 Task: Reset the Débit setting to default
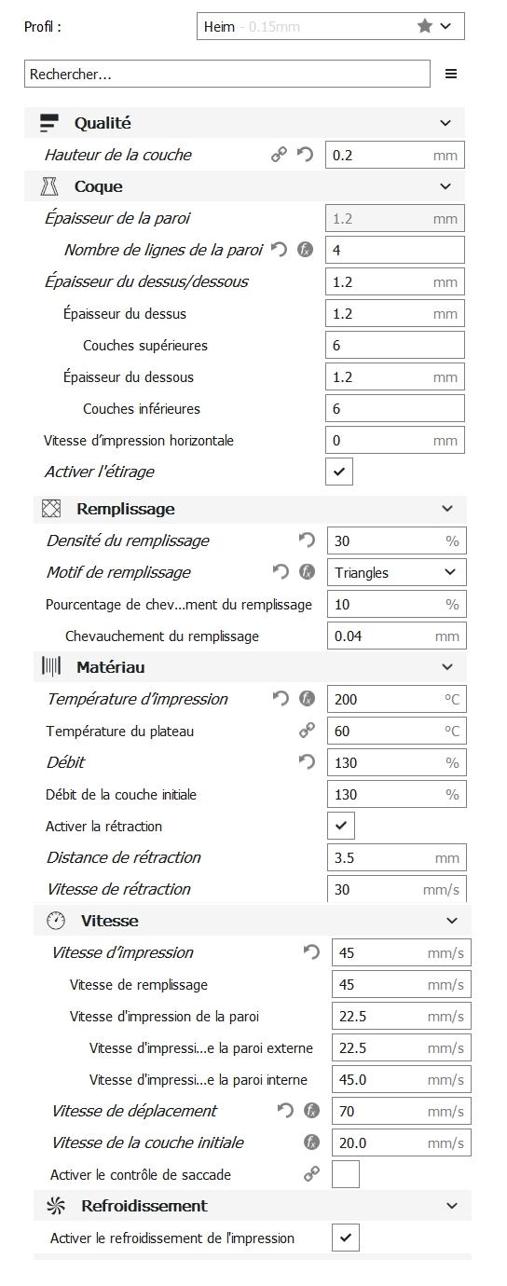(x=307, y=762)
